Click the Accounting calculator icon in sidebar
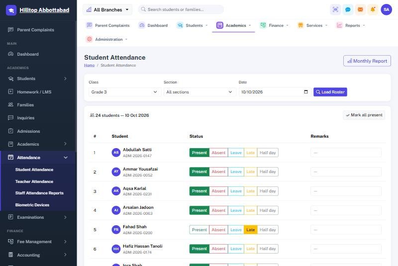The width and height of the screenshot is (398, 266). tap(10, 255)
